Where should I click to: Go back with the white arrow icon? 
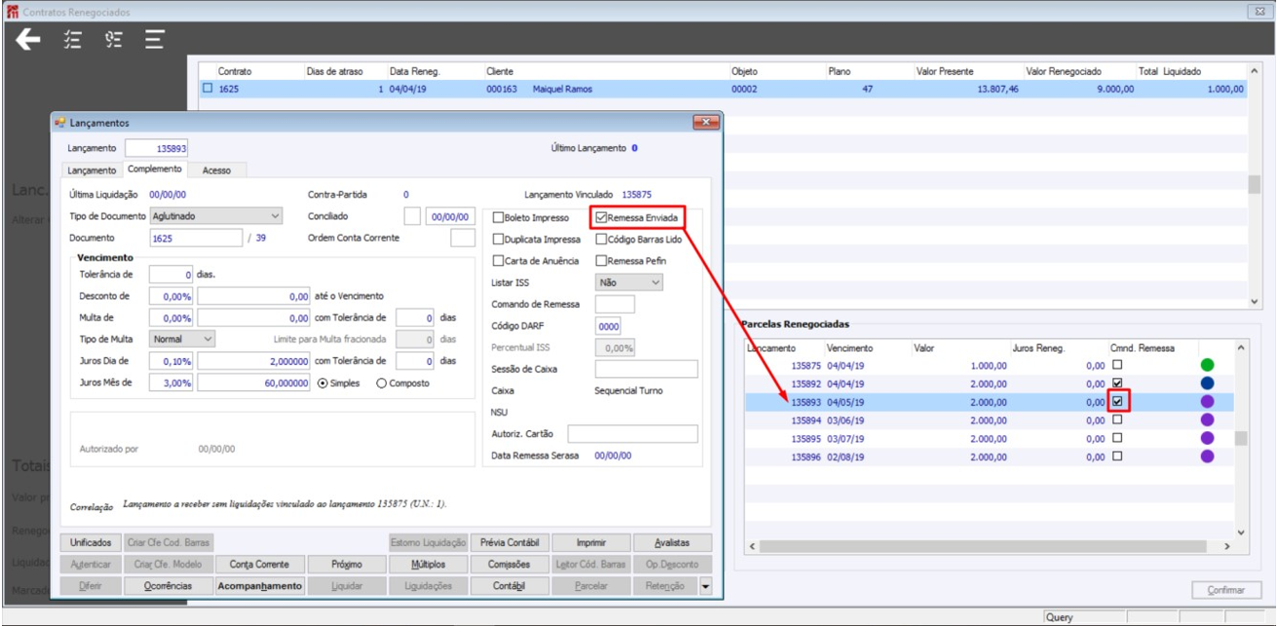(28, 40)
